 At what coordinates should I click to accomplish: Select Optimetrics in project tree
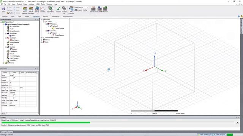click(x=12, y=51)
